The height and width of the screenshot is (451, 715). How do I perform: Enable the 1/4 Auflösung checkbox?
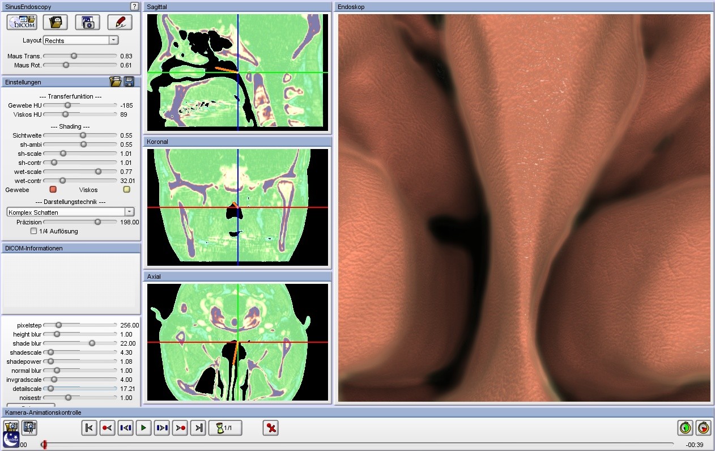[x=34, y=231]
